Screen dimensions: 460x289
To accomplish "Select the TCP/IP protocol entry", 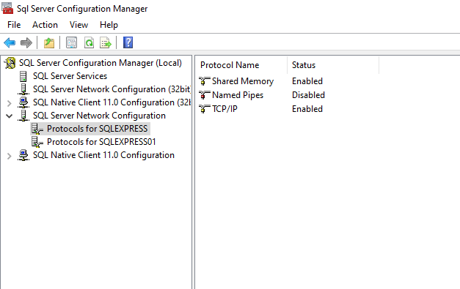I will tap(224, 109).
